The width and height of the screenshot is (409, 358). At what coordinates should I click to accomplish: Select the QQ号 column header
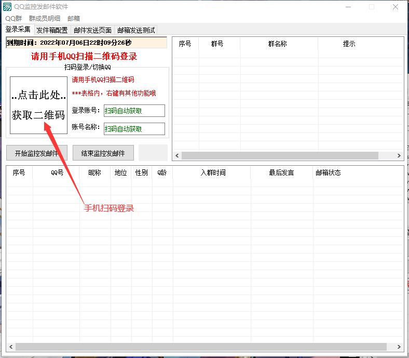click(56, 173)
